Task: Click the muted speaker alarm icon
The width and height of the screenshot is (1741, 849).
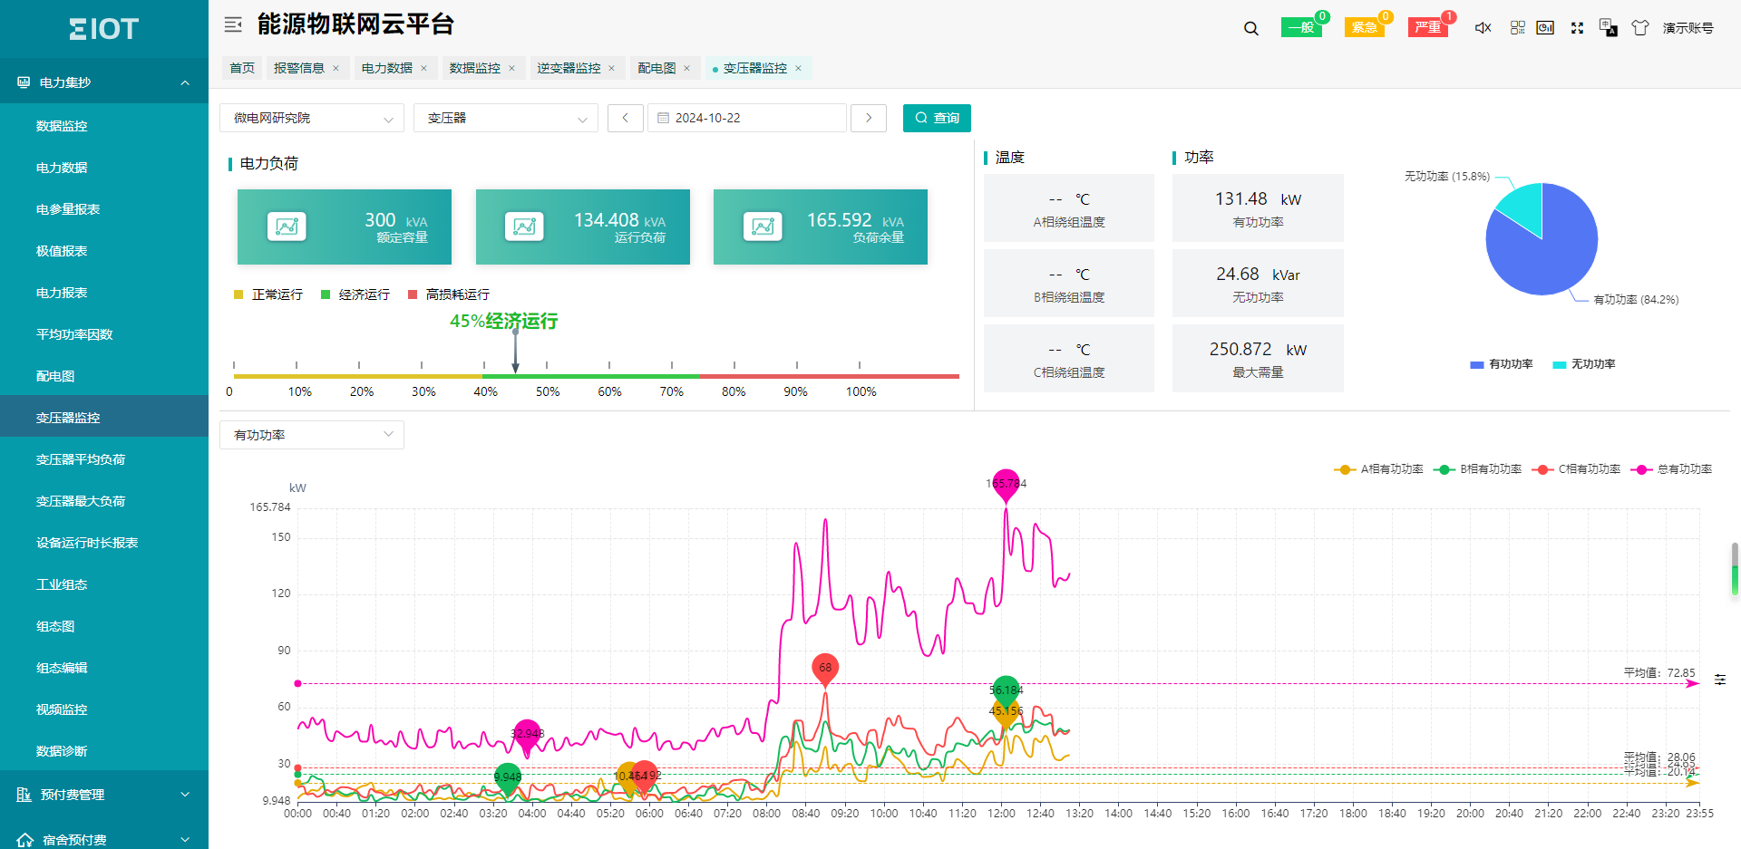Action: [x=1483, y=28]
